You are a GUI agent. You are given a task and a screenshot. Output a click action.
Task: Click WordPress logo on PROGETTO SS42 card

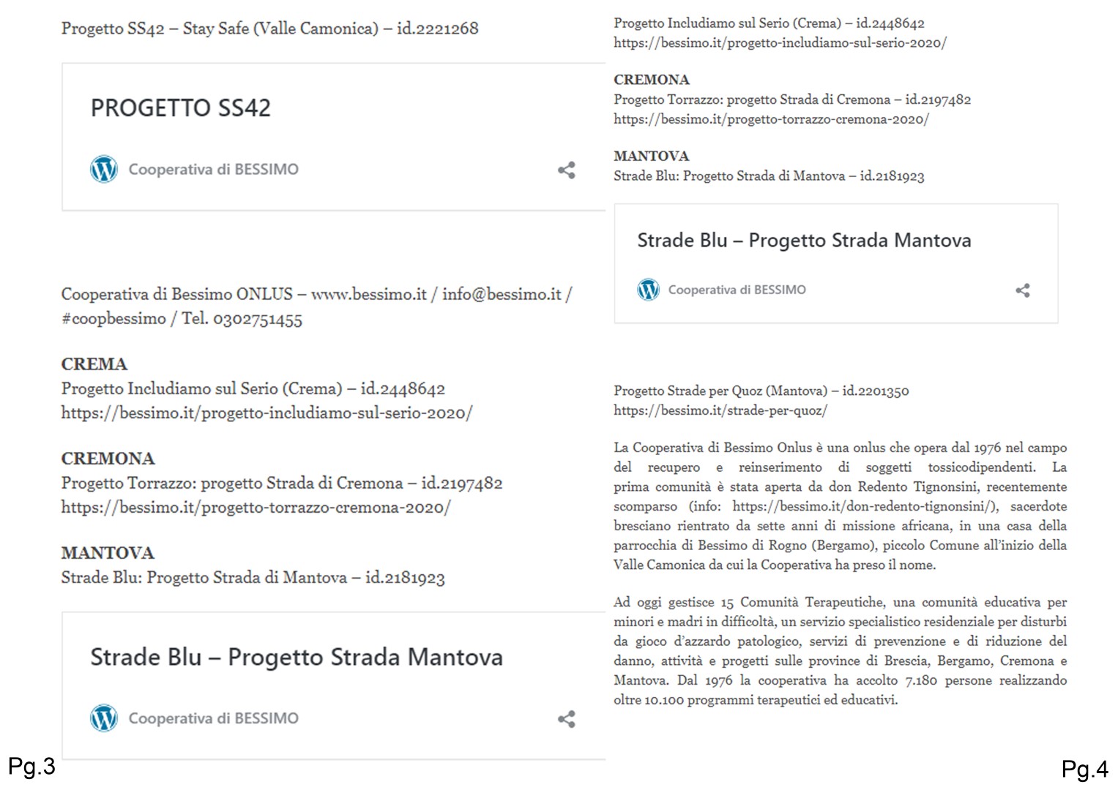click(104, 169)
